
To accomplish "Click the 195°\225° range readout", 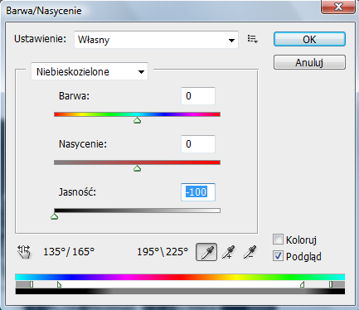I will point(163,252).
